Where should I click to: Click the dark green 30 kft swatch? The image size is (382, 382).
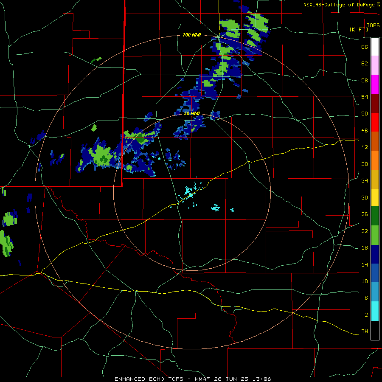point(375,216)
